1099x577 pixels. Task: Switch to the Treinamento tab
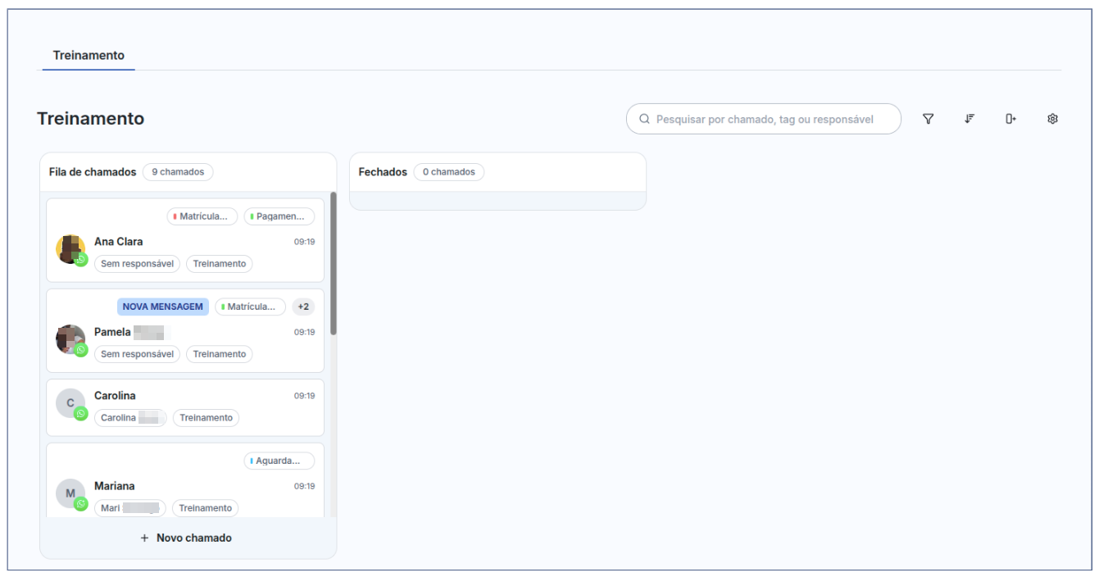pos(89,56)
